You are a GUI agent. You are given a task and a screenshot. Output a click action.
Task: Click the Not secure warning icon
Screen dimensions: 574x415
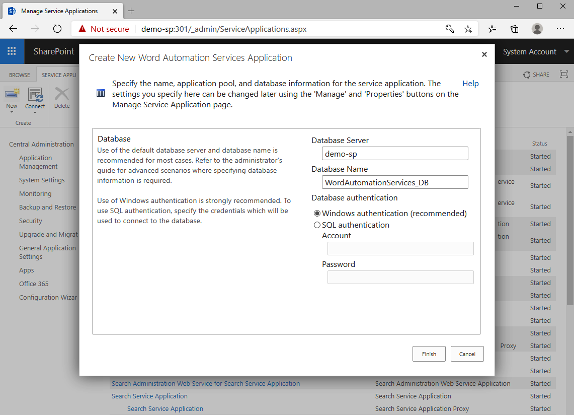tap(82, 29)
